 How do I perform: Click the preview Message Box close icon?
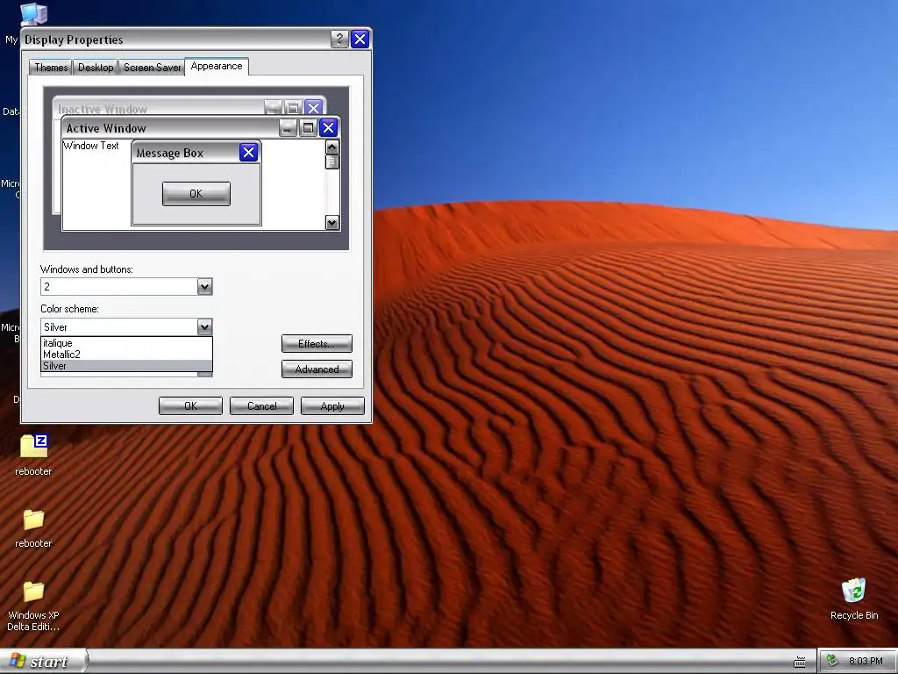click(248, 153)
